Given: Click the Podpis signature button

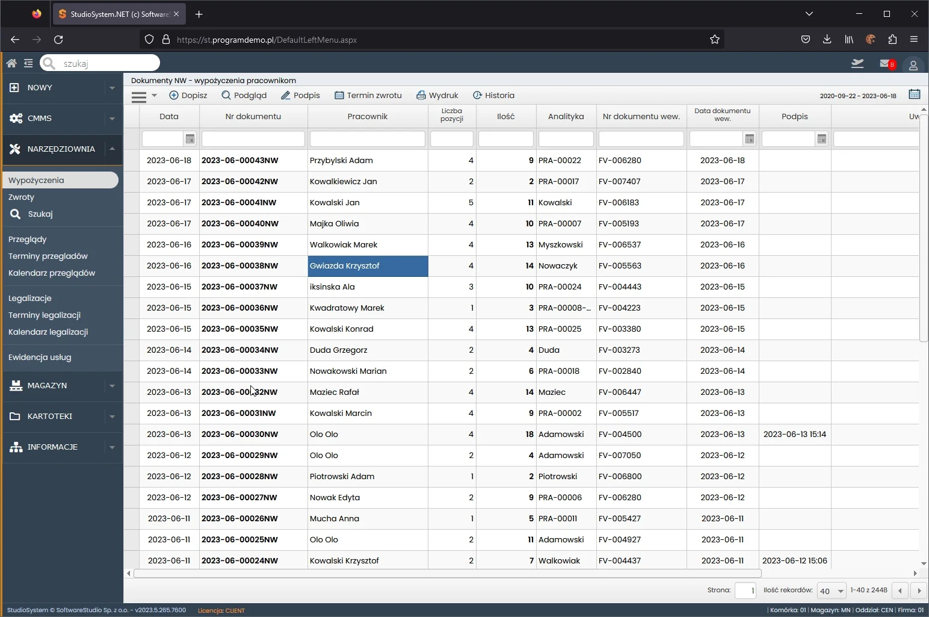Looking at the screenshot, I should tap(300, 95).
